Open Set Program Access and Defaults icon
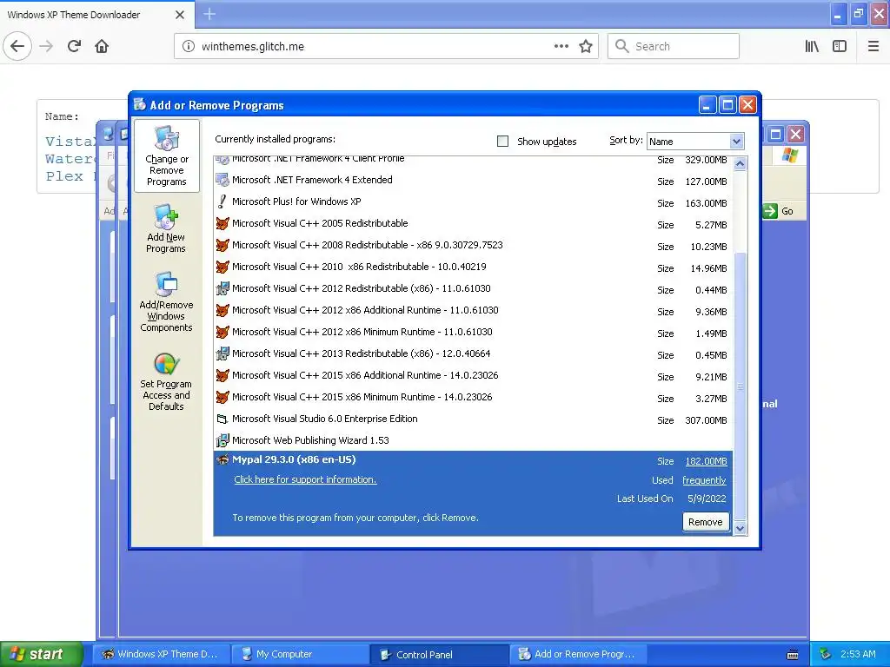Image resolution: width=890 pixels, height=667 pixels. [166, 382]
